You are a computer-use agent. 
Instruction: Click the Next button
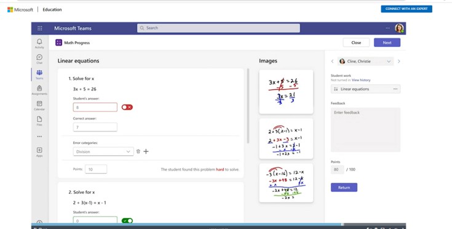(387, 42)
